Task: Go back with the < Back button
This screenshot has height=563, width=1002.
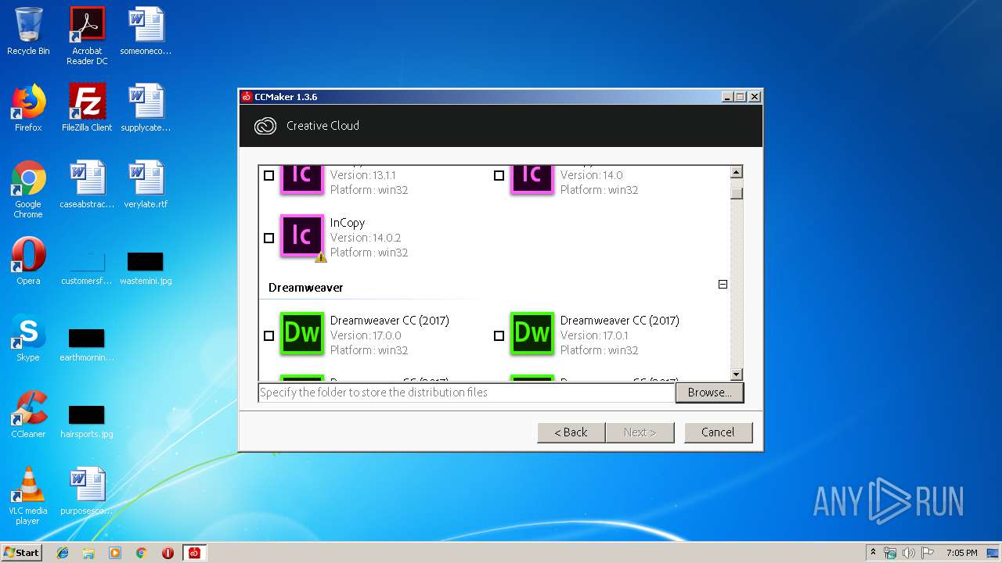Action: [x=571, y=432]
